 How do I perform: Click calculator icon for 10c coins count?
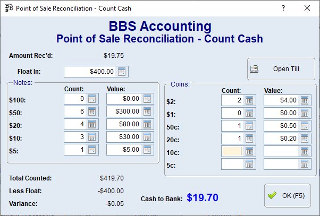tap(249, 151)
